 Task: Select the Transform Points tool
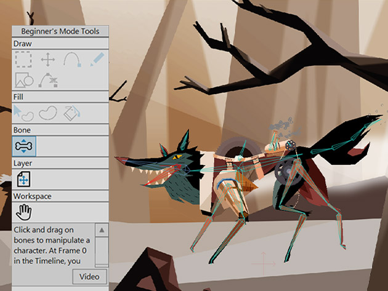(48, 60)
